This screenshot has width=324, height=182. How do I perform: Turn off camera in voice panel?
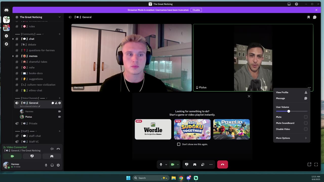(12, 156)
